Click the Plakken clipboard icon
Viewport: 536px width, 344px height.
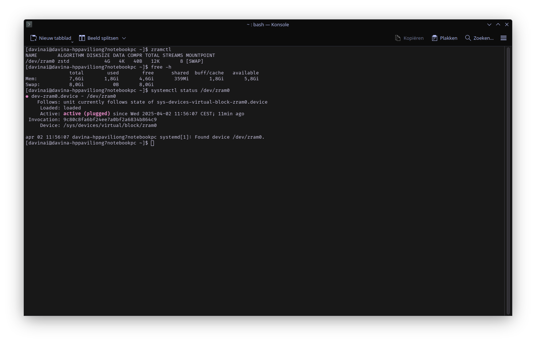coord(435,38)
